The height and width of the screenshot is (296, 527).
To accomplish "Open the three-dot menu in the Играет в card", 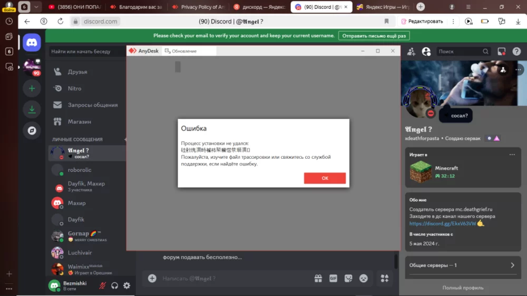I will pos(512,155).
